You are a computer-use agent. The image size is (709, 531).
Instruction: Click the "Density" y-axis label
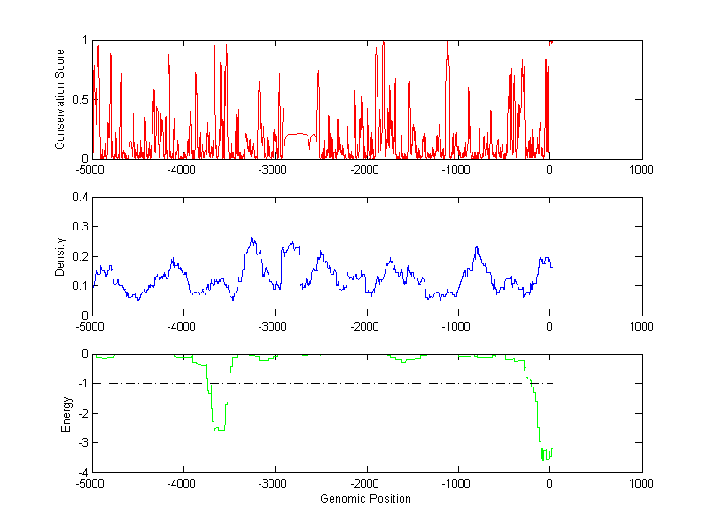tap(60, 256)
